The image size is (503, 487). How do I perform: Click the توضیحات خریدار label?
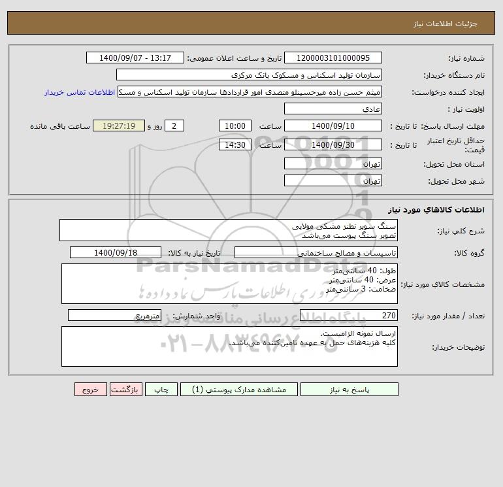pos(459,347)
